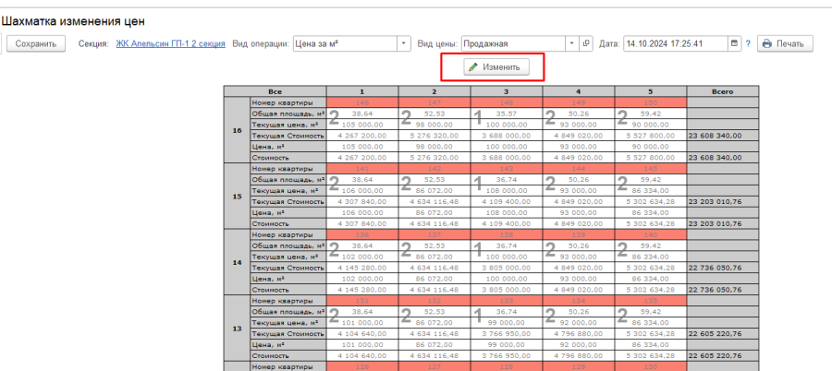Select apartment number cell 133
The width and height of the screenshot is (832, 371).
tap(507, 301)
